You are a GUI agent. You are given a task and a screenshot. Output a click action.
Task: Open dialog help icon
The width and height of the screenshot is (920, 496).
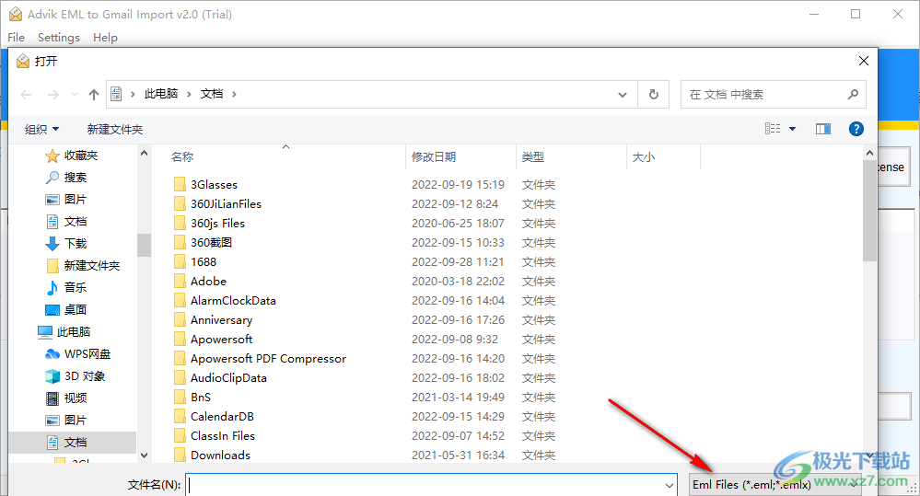tap(856, 129)
